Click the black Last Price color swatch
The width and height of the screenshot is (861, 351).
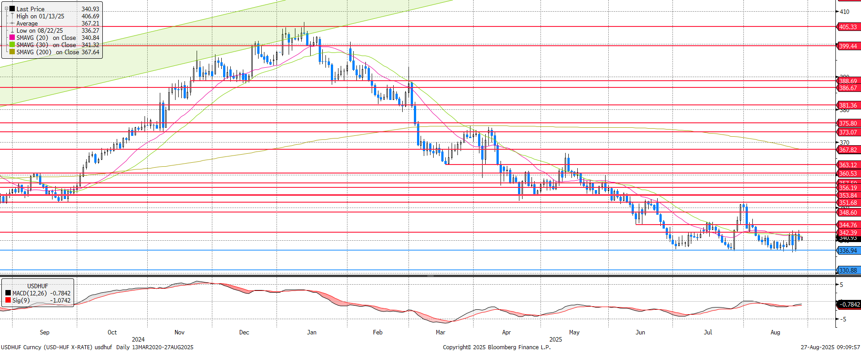click(12, 9)
